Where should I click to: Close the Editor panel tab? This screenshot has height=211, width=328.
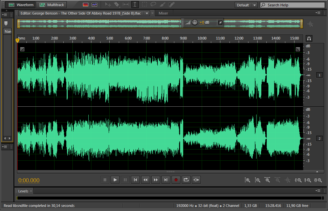(x=153, y=13)
